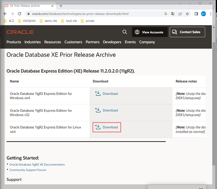Image resolution: width=217 pixels, height=189 pixels.
Task: Open the Customers menu
Action: [73, 42]
